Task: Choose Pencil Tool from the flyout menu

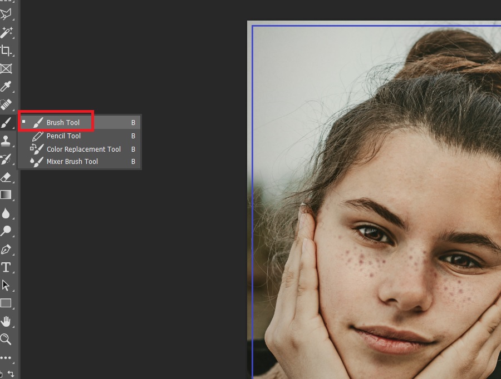Action: (80, 136)
